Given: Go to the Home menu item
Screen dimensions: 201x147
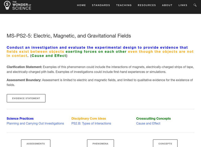Looking at the screenshot, I should coord(81,5).
